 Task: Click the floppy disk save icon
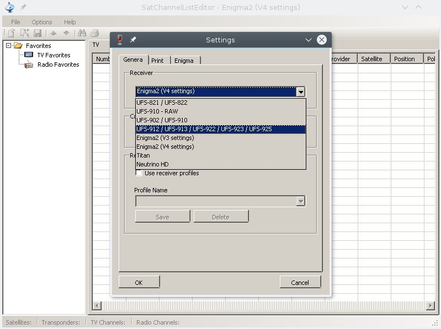(x=37, y=33)
